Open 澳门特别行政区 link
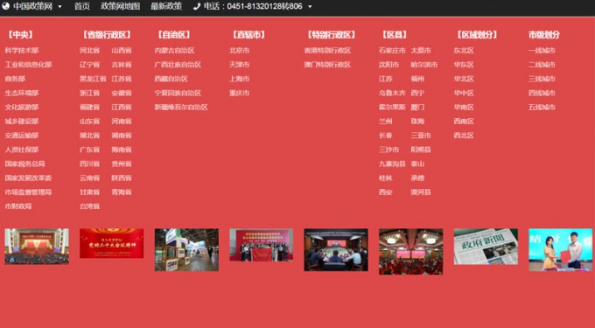This screenshot has width=595, height=328. [x=327, y=65]
